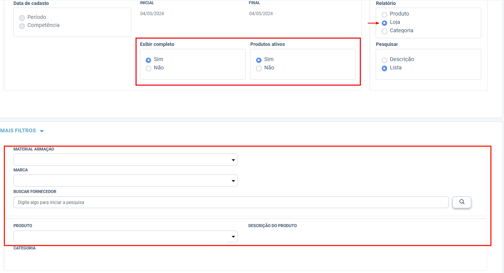The width and height of the screenshot is (504, 273).
Task: Select Lista search mode
Action: [384, 68]
